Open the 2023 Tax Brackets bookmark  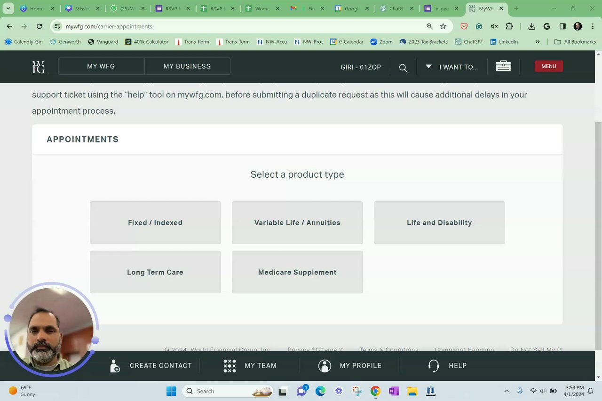(x=424, y=41)
